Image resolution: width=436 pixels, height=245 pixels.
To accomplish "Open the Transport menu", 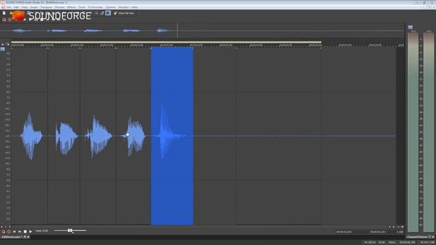I will (46, 7).
